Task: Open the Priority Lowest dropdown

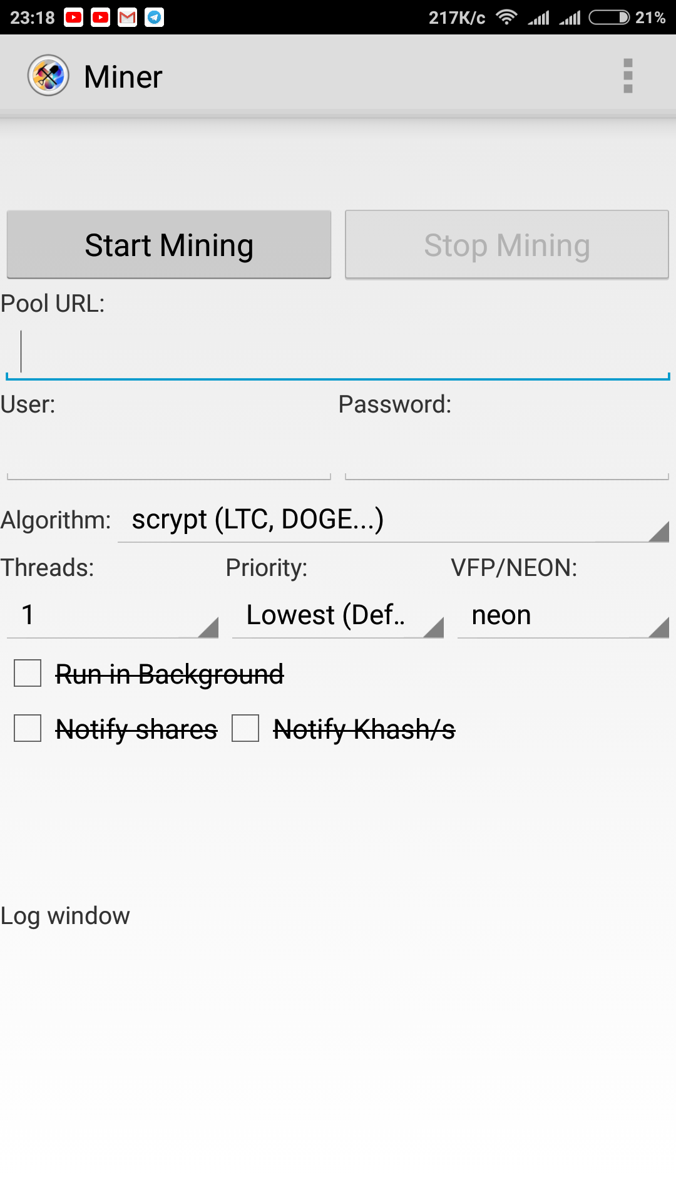Action: 338,615
